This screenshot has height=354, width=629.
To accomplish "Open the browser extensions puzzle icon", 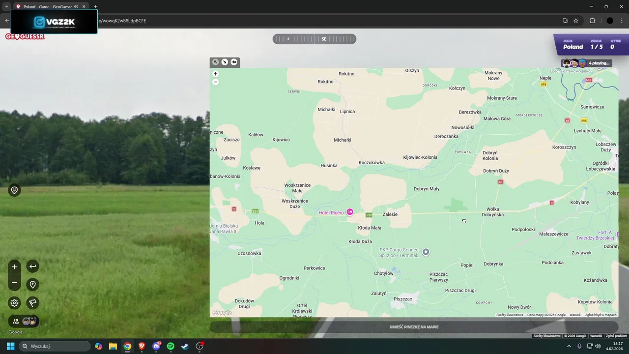I will (592, 21).
